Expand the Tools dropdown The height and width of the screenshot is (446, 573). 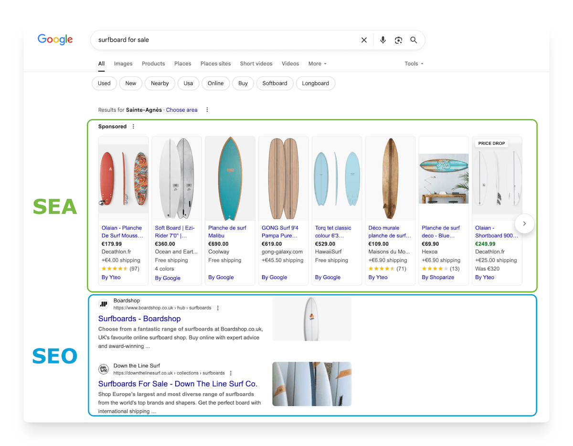(414, 63)
